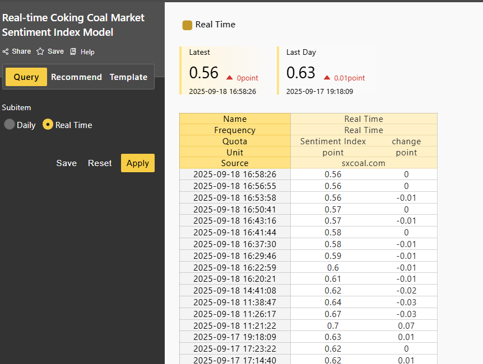The width and height of the screenshot is (483, 364).
Task: Click the red triangle in Latest card
Action: tap(230, 78)
